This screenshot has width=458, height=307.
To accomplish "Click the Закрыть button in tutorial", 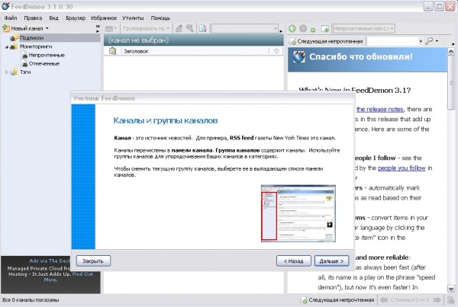I will (x=93, y=261).
